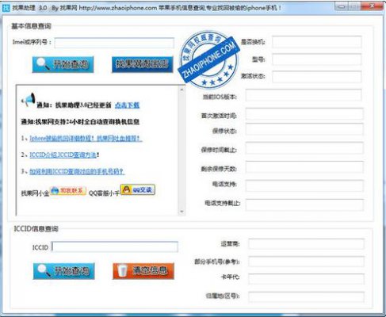Image resolution: width=386 pixels, height=317 pixels.
Task: Select the 运营商 result field
Action: point(306,244)
